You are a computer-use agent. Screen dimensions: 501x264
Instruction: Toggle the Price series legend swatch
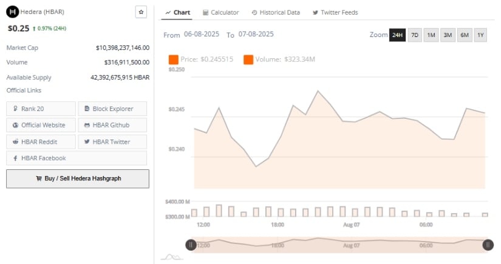tap(174, 59)
